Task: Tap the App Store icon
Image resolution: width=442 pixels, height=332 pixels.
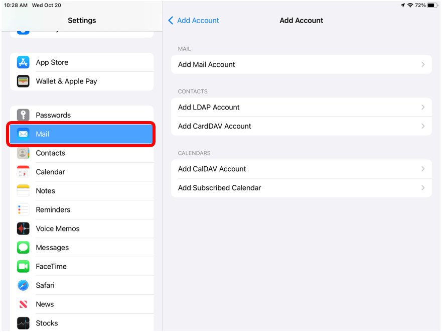Action: pyautogui.click(x=23, y=62)
